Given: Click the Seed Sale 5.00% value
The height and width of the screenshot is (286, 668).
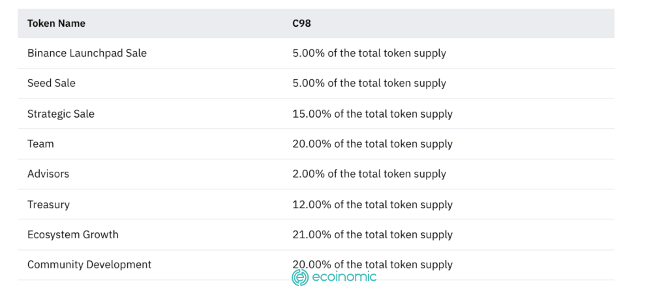Looking at the screenshot, I should 369,83.
